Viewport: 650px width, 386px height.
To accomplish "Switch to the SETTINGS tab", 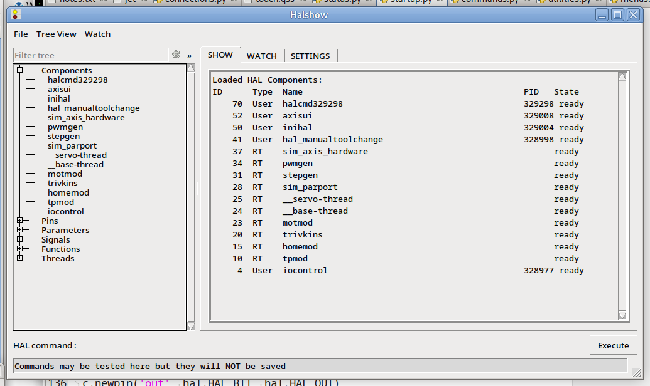I will pyautogui.click(x=310, y=56).
